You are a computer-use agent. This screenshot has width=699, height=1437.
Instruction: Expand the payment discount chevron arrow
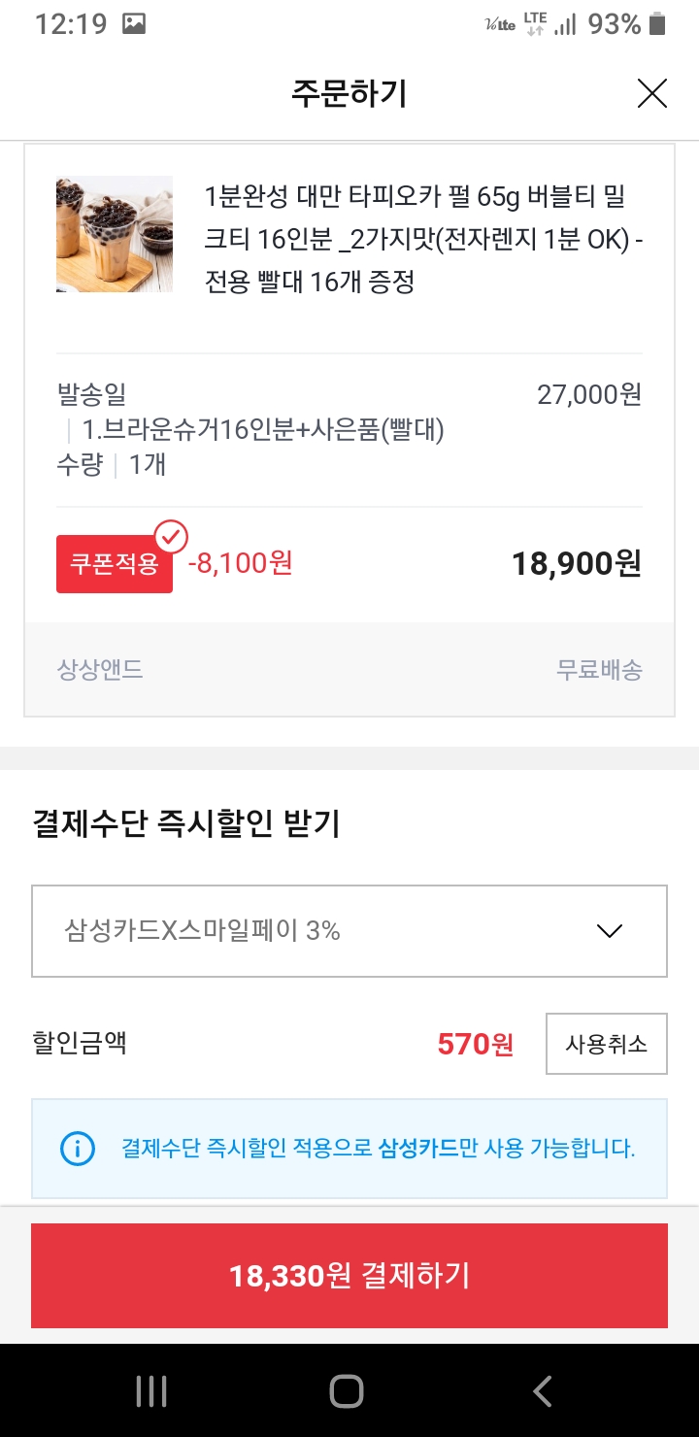coord(610,931)
